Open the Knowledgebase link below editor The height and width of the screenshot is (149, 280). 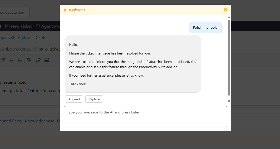tap(39, 121)
